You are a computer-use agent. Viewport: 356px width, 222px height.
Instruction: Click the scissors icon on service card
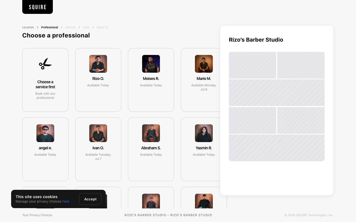click(45, 64)
